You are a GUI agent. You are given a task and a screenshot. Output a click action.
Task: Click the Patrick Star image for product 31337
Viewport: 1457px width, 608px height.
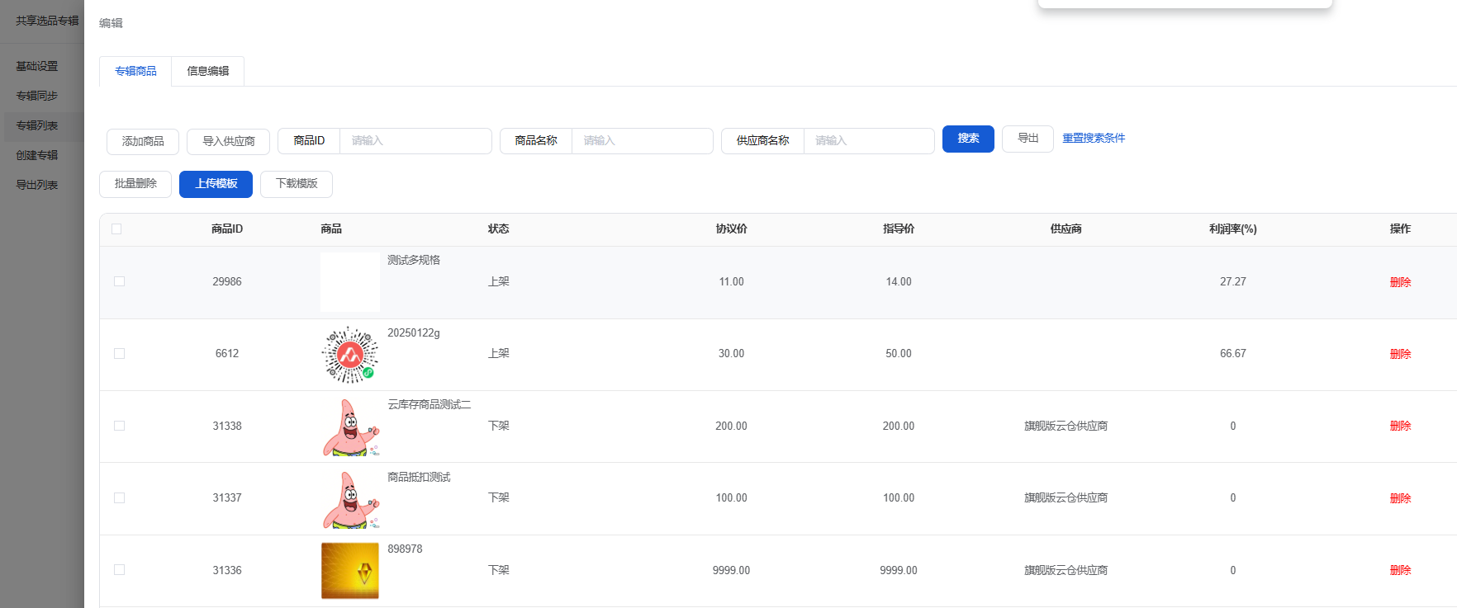349,499
